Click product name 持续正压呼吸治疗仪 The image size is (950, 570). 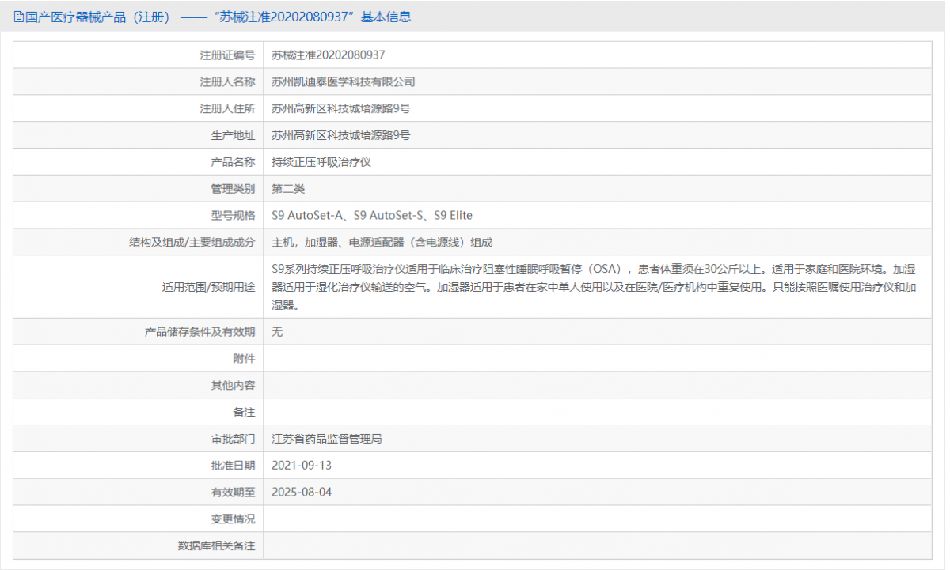tap(321, 162)
